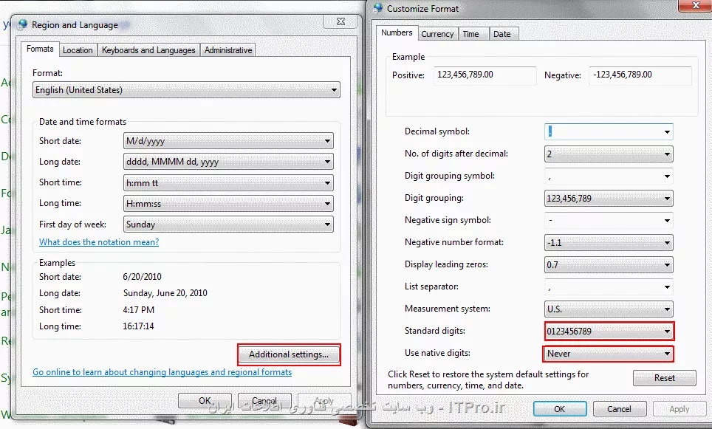This screenshot has width=712, height=429.
Task: Expand No. of digits after decimal dropdown
Action: tap(609, 154)
